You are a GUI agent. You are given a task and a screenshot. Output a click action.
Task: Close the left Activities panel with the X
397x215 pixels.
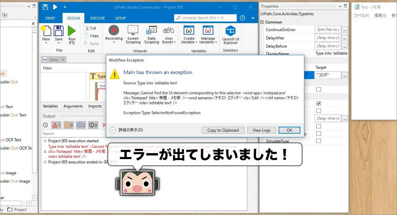coord(33,23)
